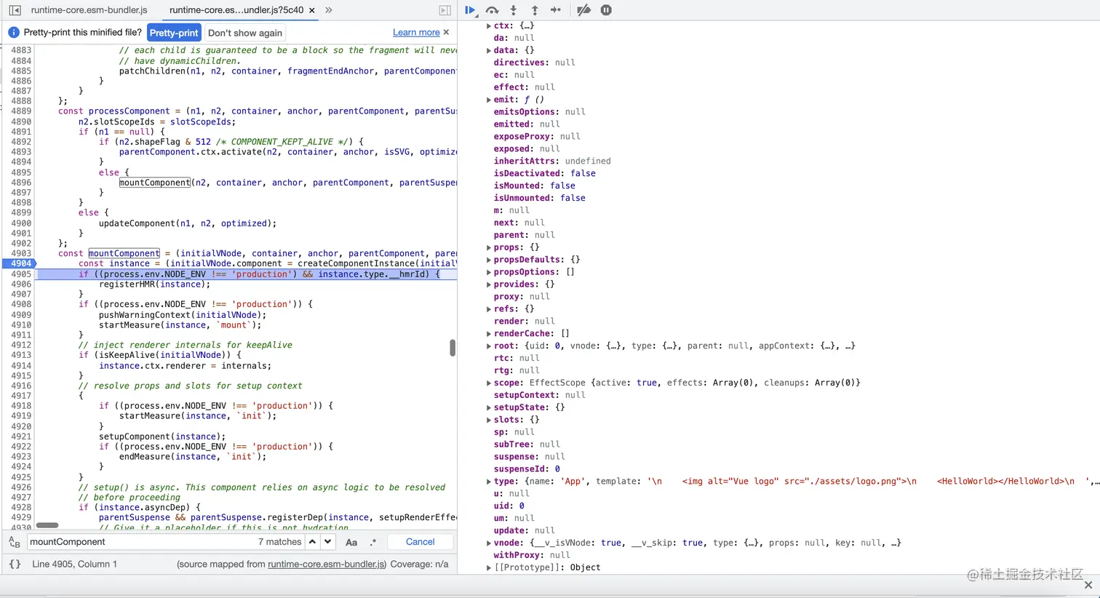Screen dimensions: 1100x598
Task: Select the isUnmounted: false property
Action: 540,198
